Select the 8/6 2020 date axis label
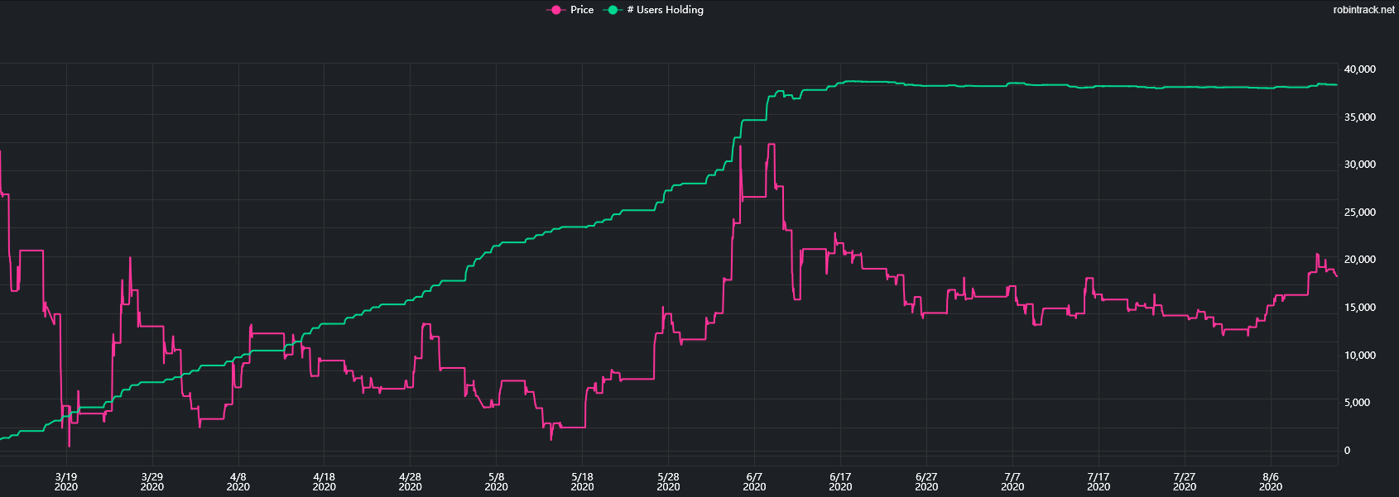Image resolution: width=1399 pixels, height=497 pixels. pos(1271,481)
